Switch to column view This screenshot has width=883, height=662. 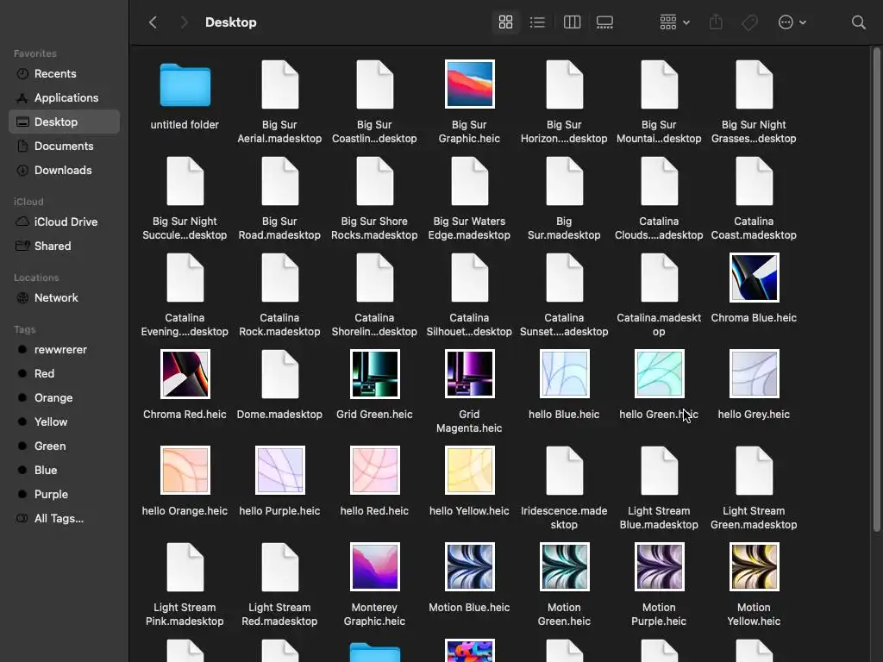573,22
